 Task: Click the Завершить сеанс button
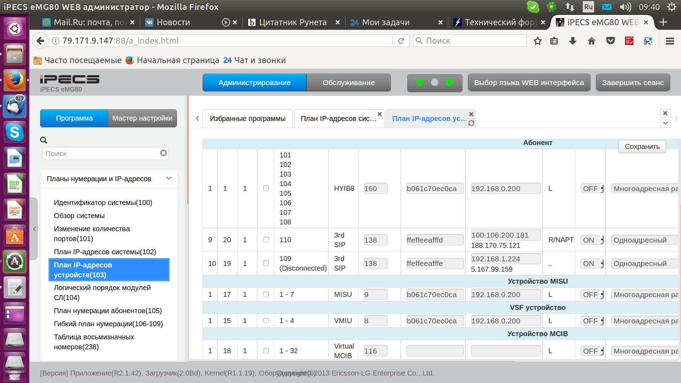(x=633, y=83)
